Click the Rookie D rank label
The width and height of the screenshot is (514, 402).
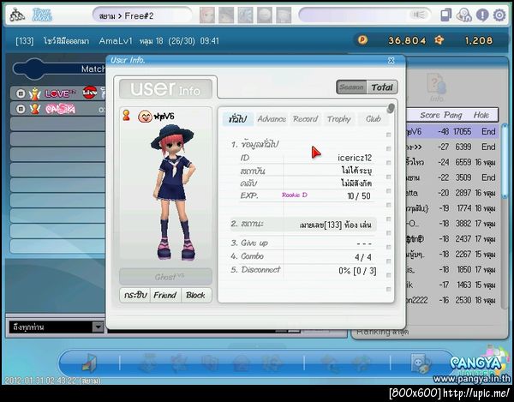coord(295,195)
